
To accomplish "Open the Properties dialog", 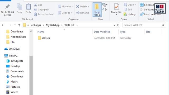I will (116, 8).
